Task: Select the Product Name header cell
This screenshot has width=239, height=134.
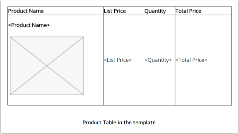Action: pyautogui.click(x=56, y=11)
